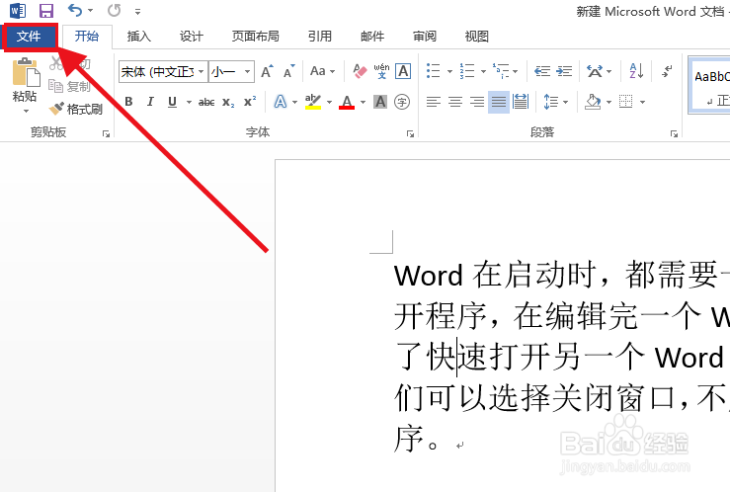Click the 粘贴 paste clipboard icon
This screenshot has width=730, height=492.
[25, 72]
